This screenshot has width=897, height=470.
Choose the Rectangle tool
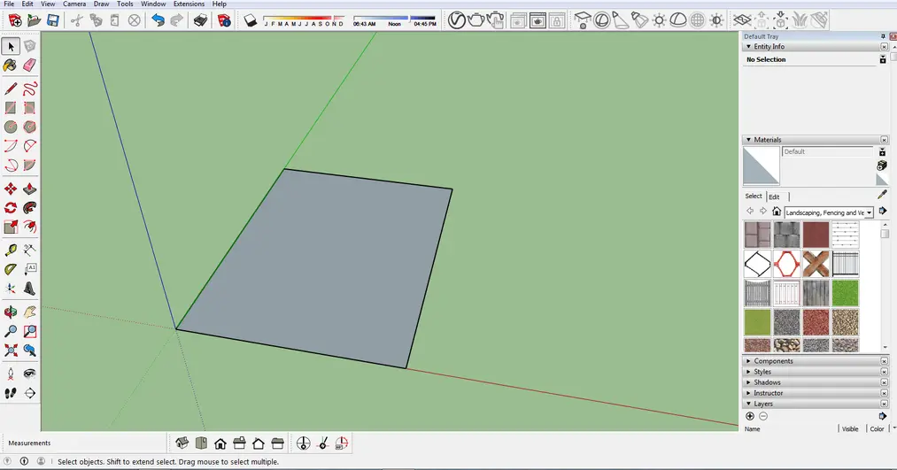[x=11, y=107]
